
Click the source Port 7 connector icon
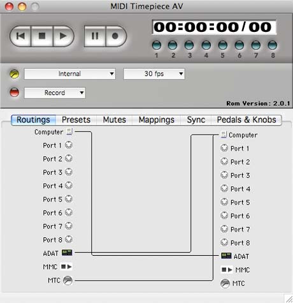[x=69, y=226]
